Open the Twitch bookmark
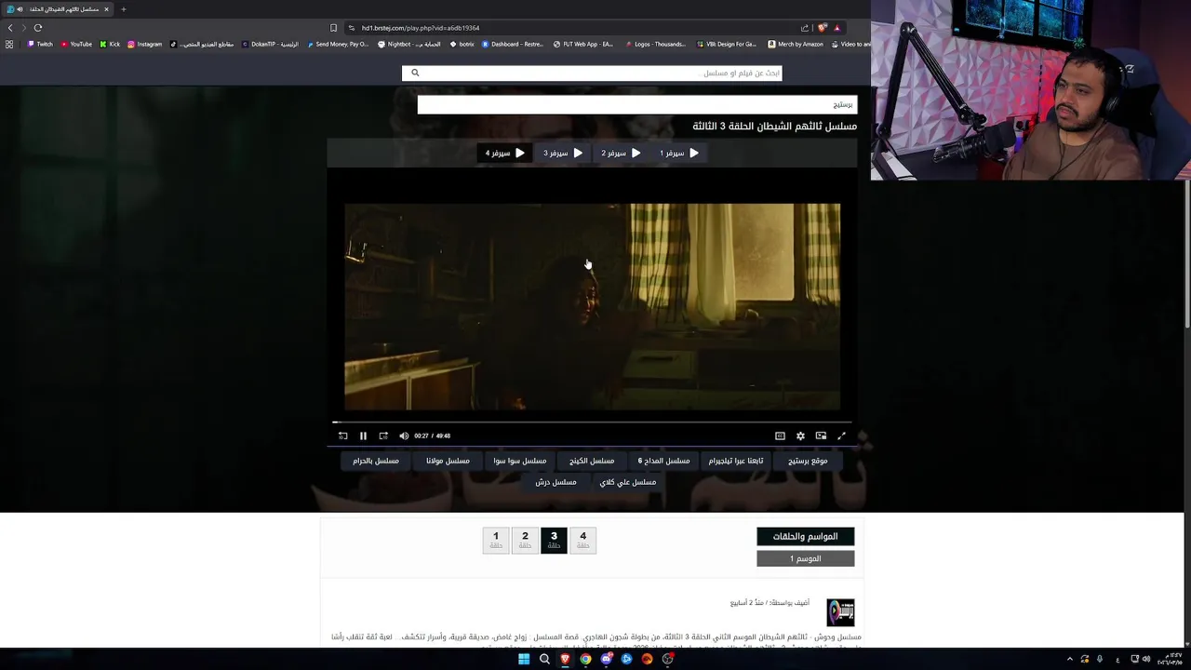Viewport: 1191px width, 670px height. pyautogui.click(x=40, y=44)
